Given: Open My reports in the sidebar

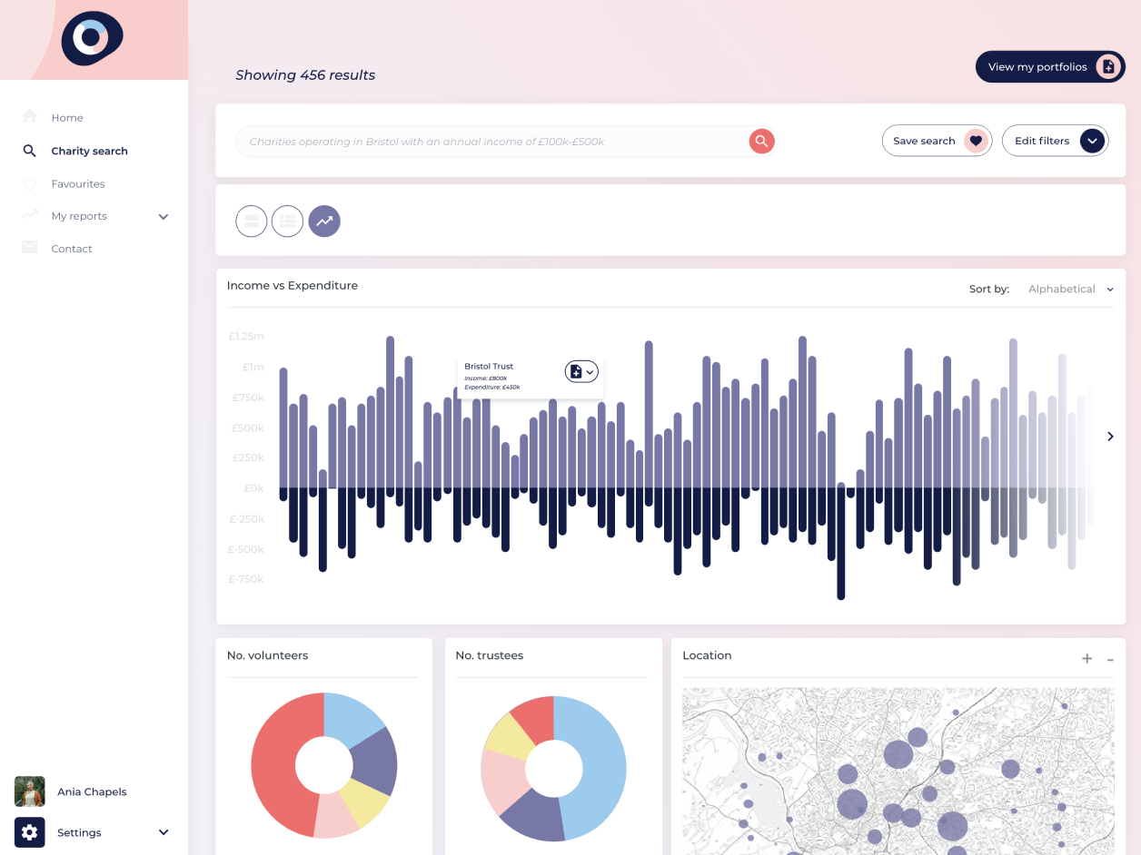Looking at the screenshot, I should click(x=79, y=216).
